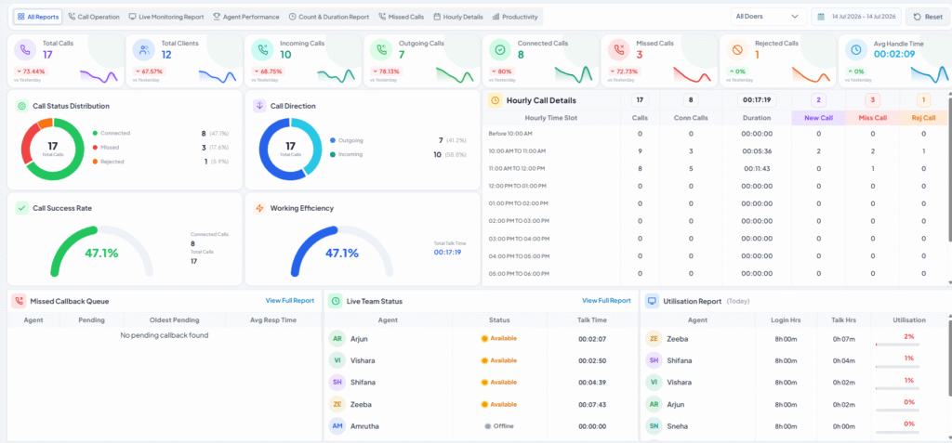
Task: Click the Live Team Status clock icon
Action: coord(335,301)
